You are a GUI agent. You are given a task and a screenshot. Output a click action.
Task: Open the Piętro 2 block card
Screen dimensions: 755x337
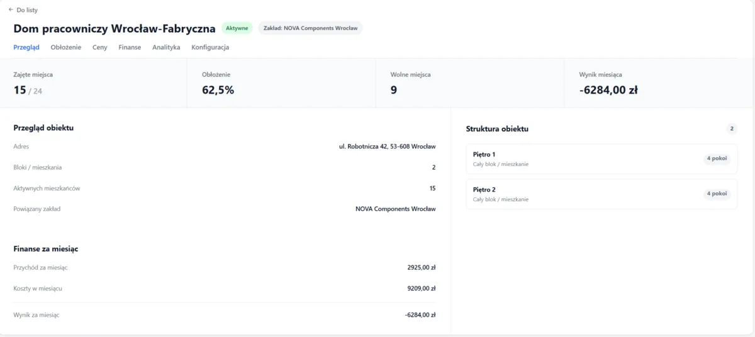click(x=601, y=194)
